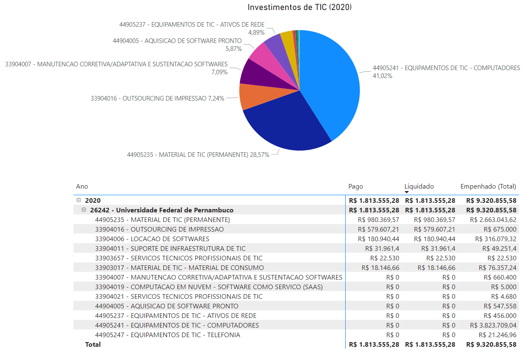Collapse the 2020 year row
The image size is (524, 353).
[79, 201]
